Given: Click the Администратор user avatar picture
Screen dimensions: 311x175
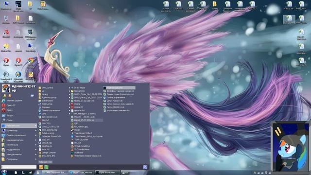Looking at the screenshot, I should click(x=6, y=88).
